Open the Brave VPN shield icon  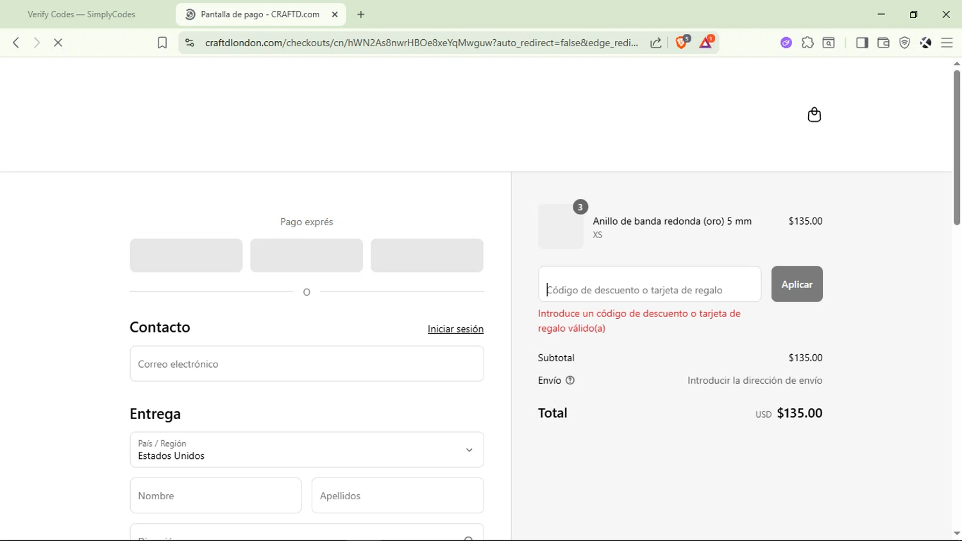[904, 42]
